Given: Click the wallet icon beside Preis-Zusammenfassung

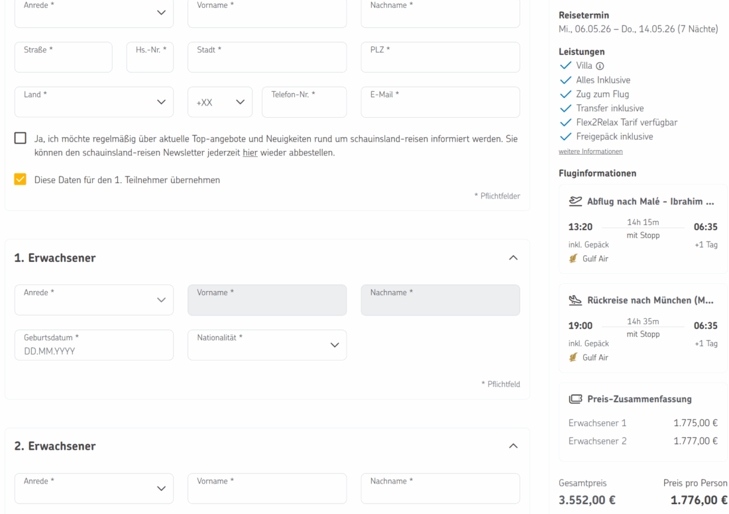Looking at the screenshot, I should pyautogui.click(x=575, y=400).
